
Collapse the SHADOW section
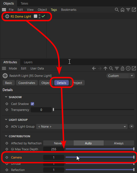(x=6, y=97)
